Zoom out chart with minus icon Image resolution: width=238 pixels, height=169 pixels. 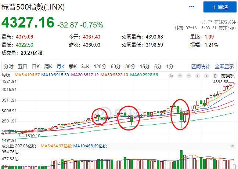point(189,76)
